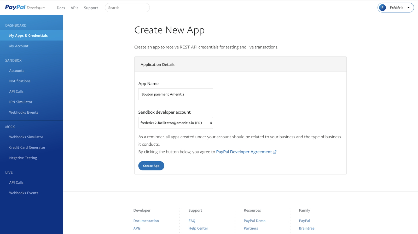Click external link icon beside Developer Agreement
Image resolution: width=418 pixels, height=234 pixels.
(275, 152)
